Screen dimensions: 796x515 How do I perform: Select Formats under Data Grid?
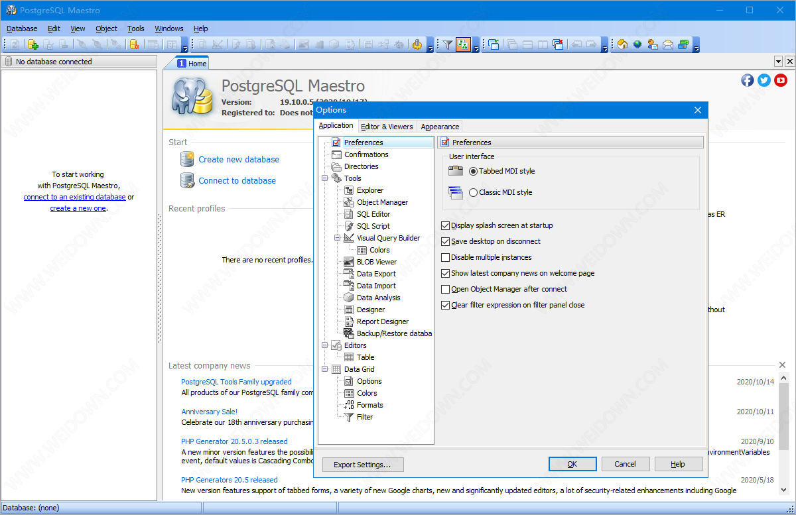click(x=369, y=405)
